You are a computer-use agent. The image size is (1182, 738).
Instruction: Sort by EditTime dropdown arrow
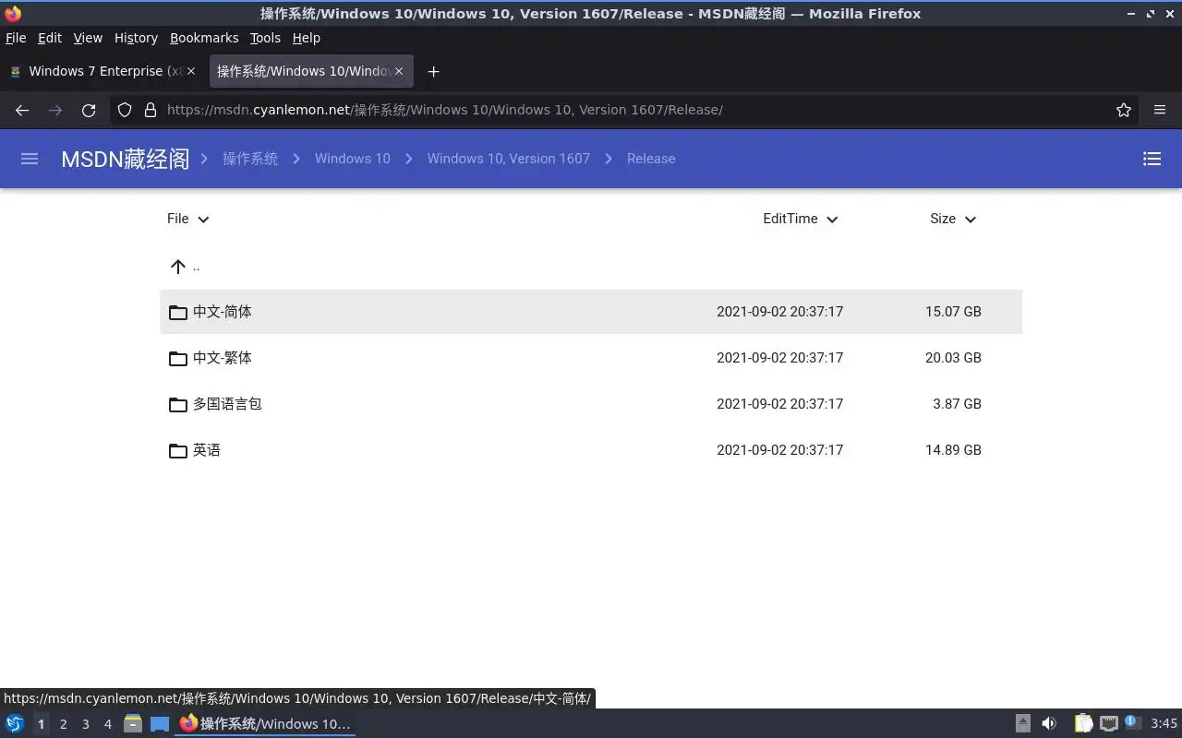[x=832, y=220]
